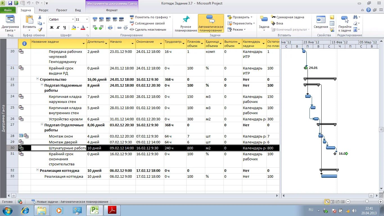This screenshot has width=384, height=216.
Task: Switch to the Ресурс ribbon tab
Action: [44, 10]
